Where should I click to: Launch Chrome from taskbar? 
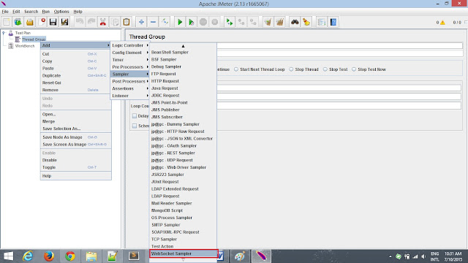(x=70, y=256)
